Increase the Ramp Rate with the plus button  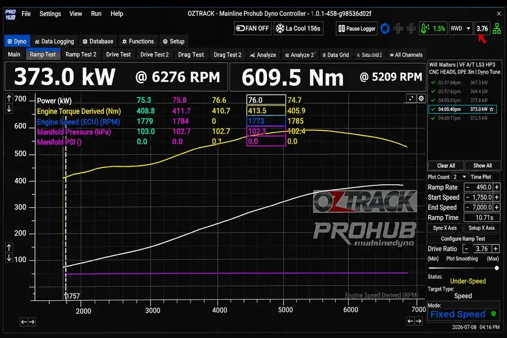click(497, 187)
